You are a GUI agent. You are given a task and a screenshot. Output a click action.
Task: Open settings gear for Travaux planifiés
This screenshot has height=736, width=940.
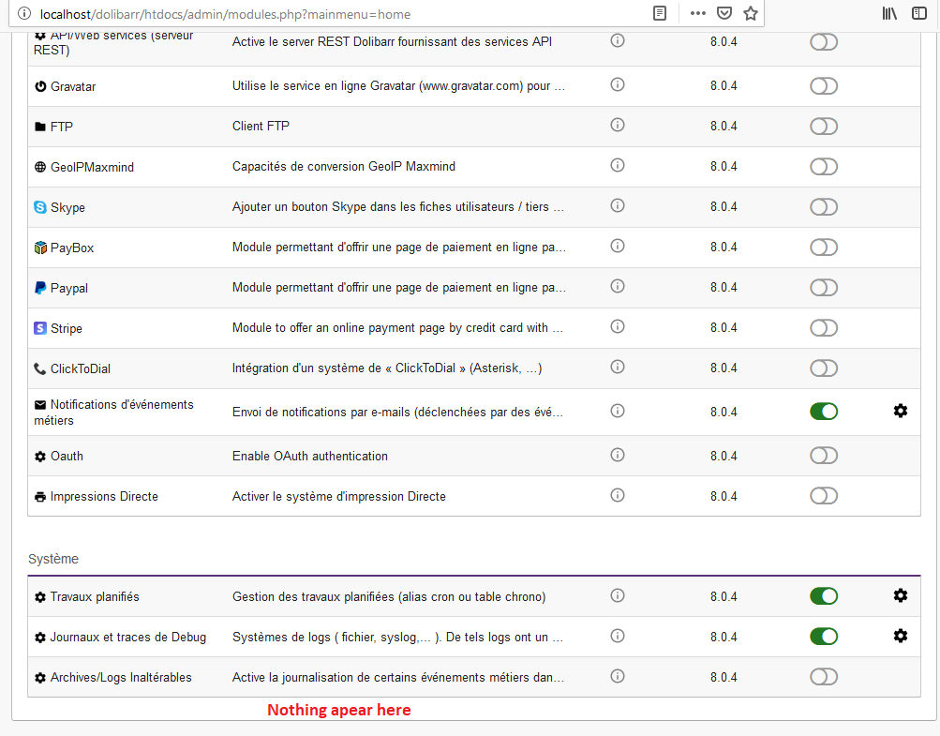coord(900,595)
